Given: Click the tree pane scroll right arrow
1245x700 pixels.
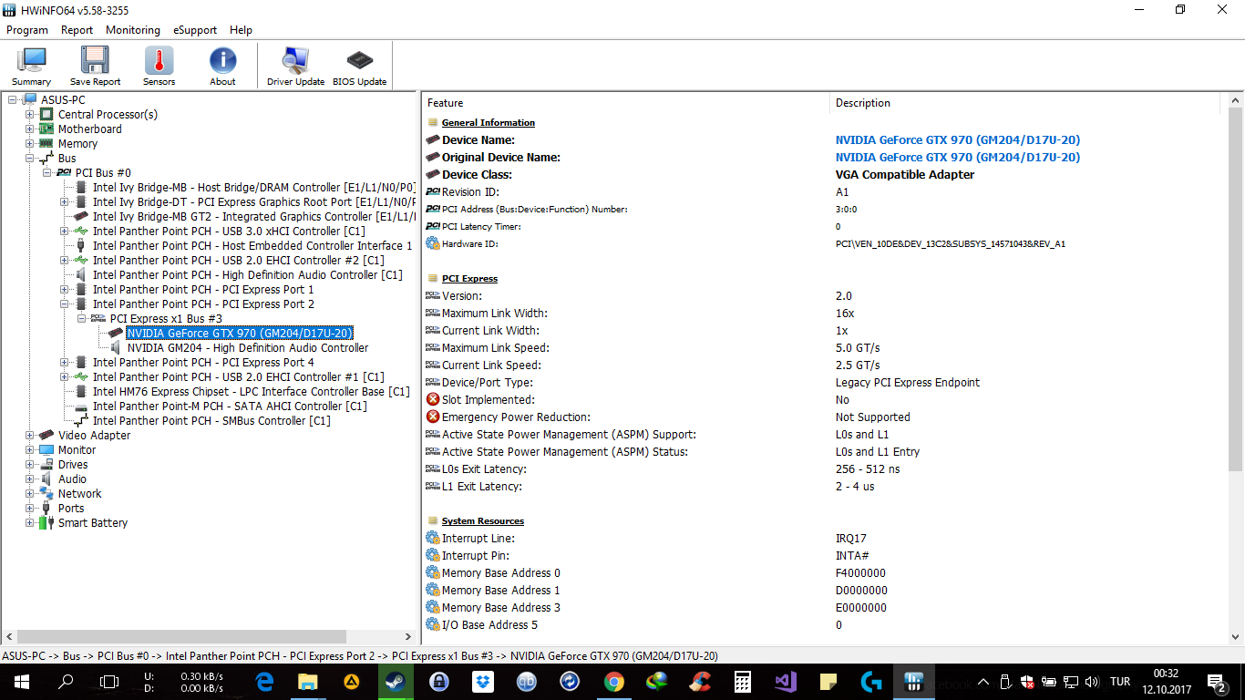Looking at the screenshot, I should tap(408, 637).
